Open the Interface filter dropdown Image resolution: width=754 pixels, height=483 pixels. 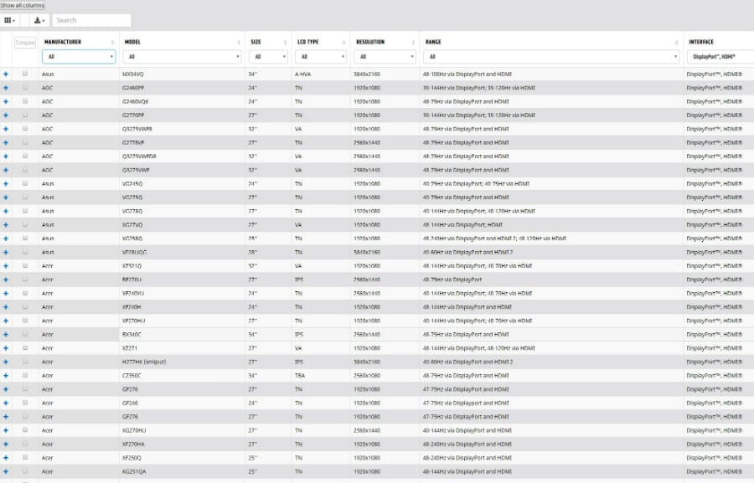point(719,57)
